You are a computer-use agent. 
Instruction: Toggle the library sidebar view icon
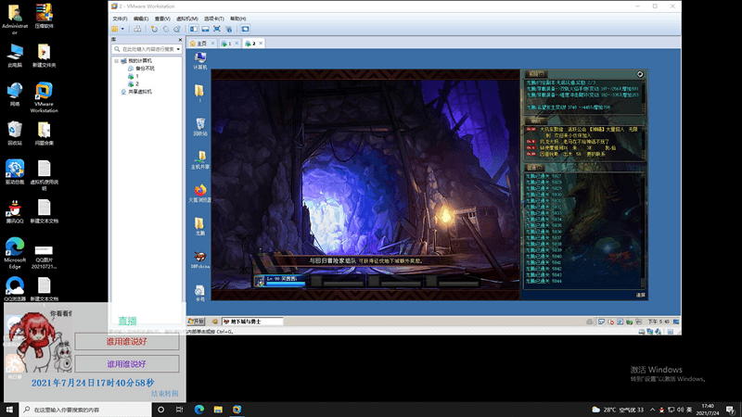tap(194, 29)
